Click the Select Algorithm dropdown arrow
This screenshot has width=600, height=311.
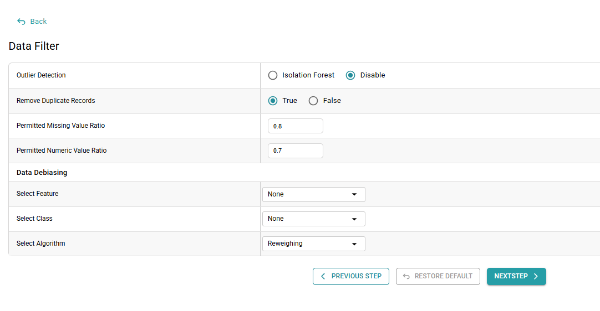click(354, 244)
